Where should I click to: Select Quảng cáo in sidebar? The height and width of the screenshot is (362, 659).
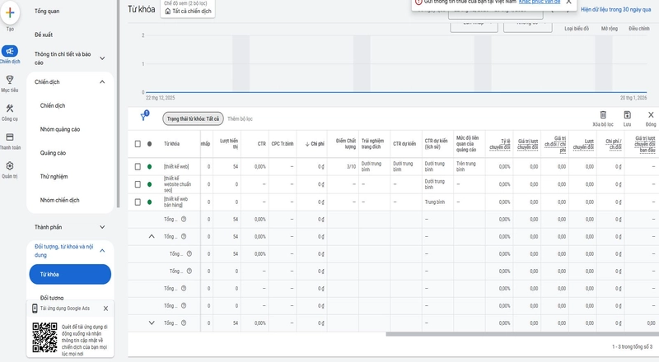(53, 153)
